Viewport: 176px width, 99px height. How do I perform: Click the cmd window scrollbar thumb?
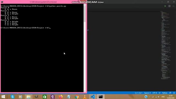point(85,14)
